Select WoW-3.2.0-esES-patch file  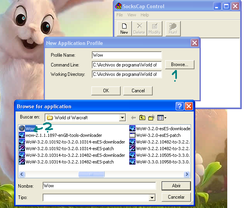click(x=155, y=135)
